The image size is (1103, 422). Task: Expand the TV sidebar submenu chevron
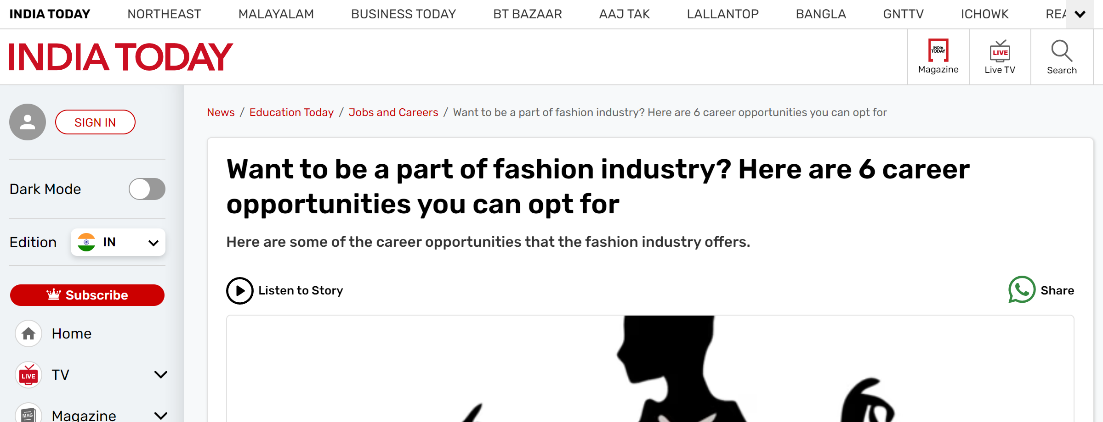160,375
